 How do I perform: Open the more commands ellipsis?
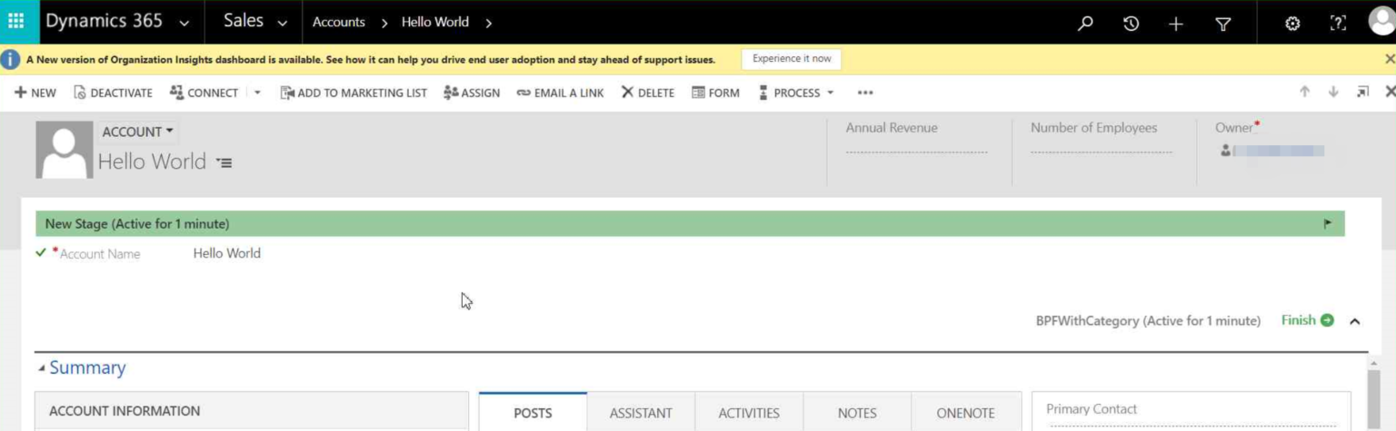(x=865, y=93)
